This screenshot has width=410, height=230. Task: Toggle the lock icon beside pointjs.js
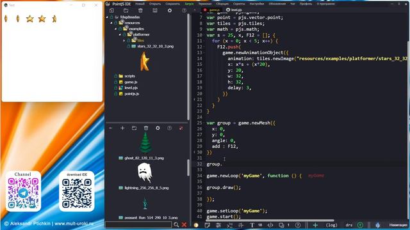pos(115,94)
